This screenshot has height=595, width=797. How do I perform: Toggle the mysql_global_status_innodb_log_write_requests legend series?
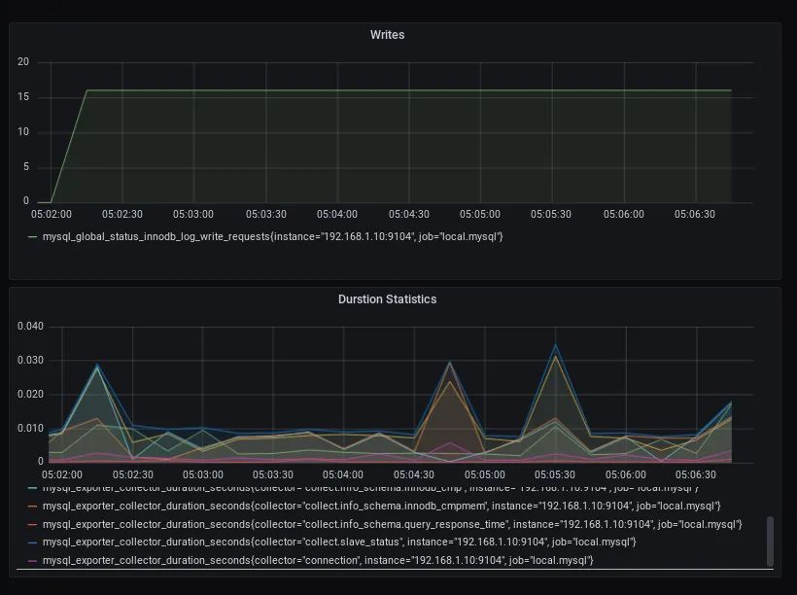[272, 236]
